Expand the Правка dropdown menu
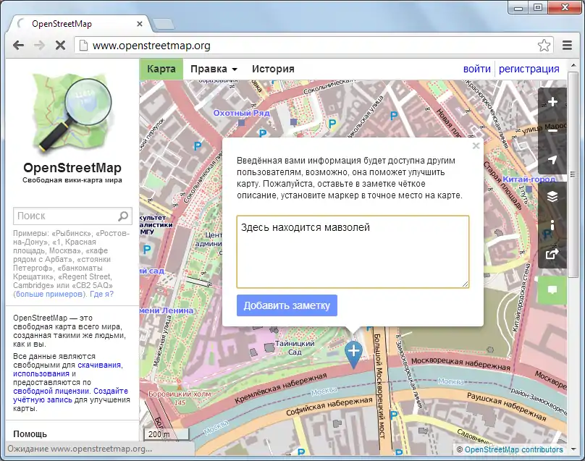Viewport: 585px width, 461px height. tap(214, 69)
